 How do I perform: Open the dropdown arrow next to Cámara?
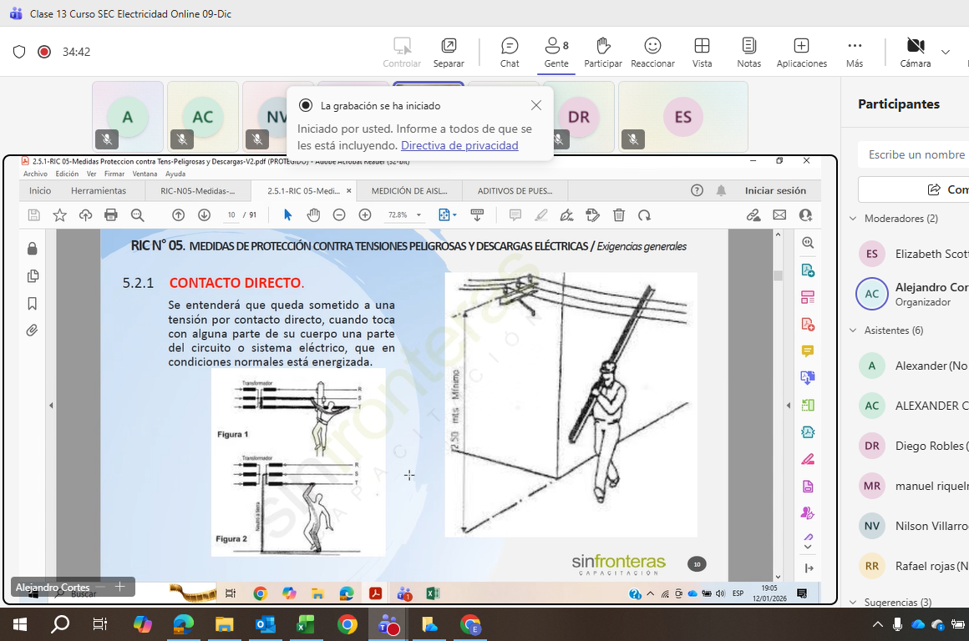[946, 52]
